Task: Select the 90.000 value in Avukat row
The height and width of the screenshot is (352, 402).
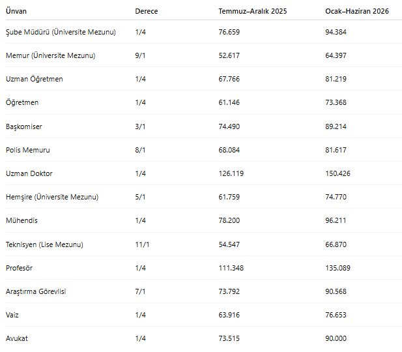Action: click(x=336, y=338)
